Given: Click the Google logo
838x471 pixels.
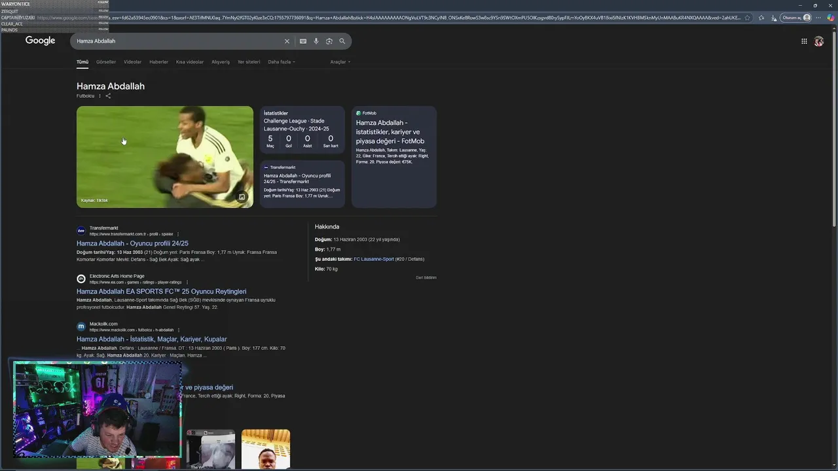Looking at the screenshot, I should pyautogui.click(x=40, y=41).
